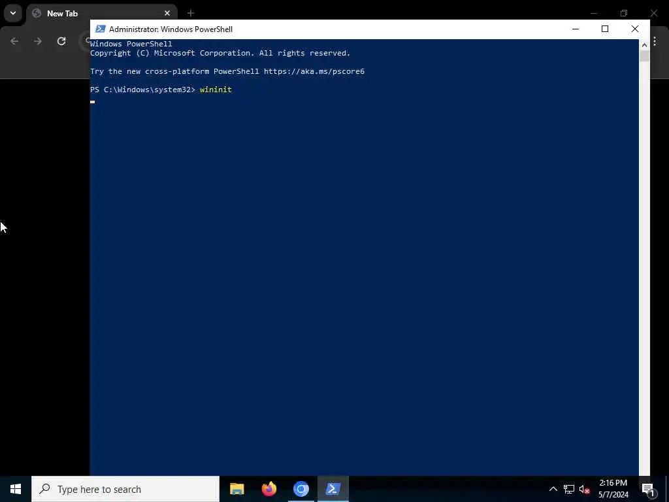This screenshot has width=669, height=502.
Task: Maximize the PowerShell window
Action: 605,29
